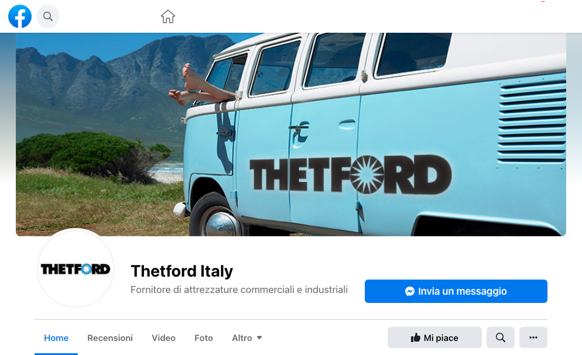This screenshot has width=582, height=355.
Task: Click the thumbs-up icon on Mi piace
Action: (415, 337)
